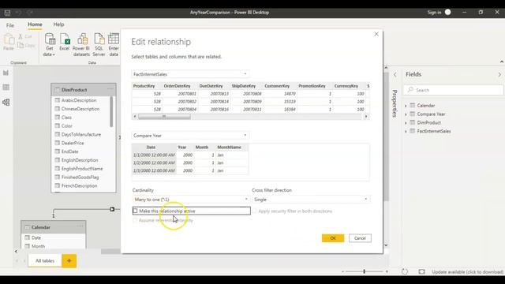Expand the FactInternetSales table in Fields
Viewport: 505px width, 284px height.
(x=406, y=132)
